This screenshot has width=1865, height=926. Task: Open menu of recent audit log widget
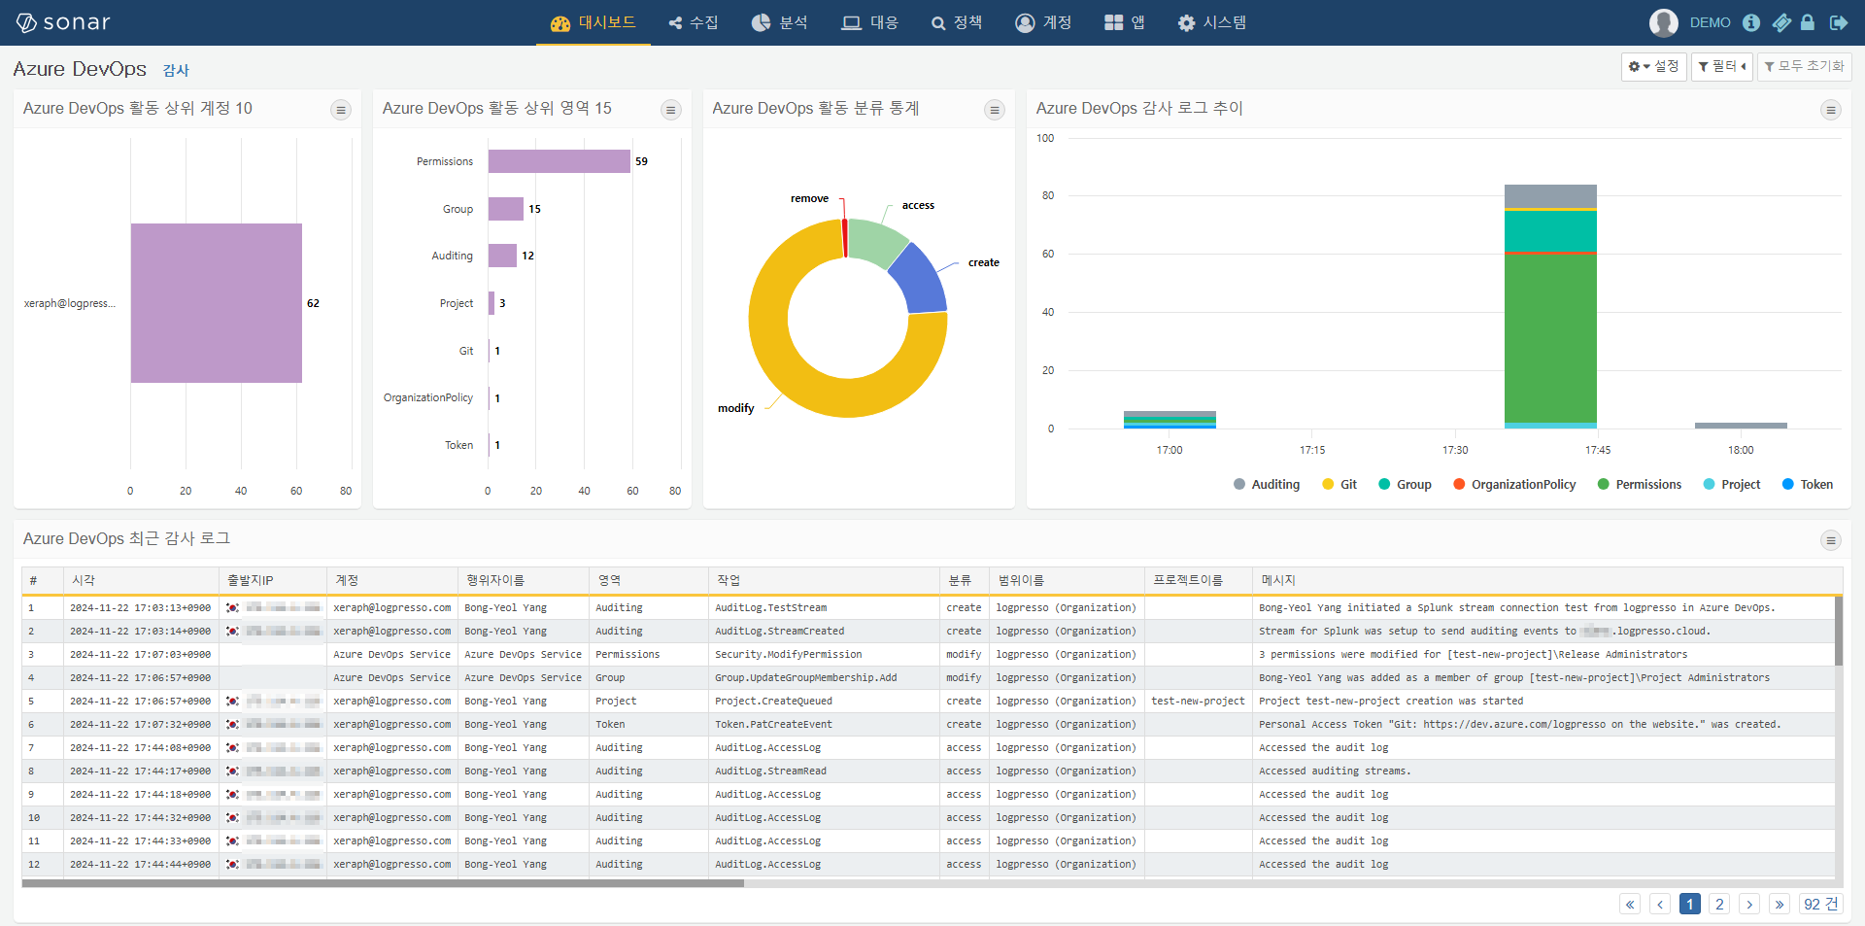(x=1831, y=540)
